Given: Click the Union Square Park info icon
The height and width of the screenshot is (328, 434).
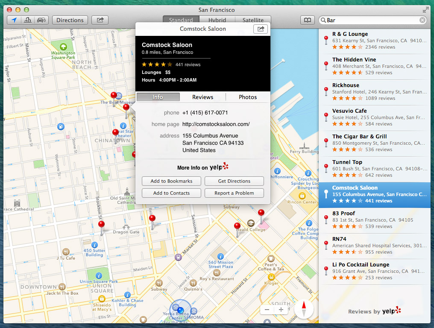Looking at the screenshot, I should click(99, 276).
